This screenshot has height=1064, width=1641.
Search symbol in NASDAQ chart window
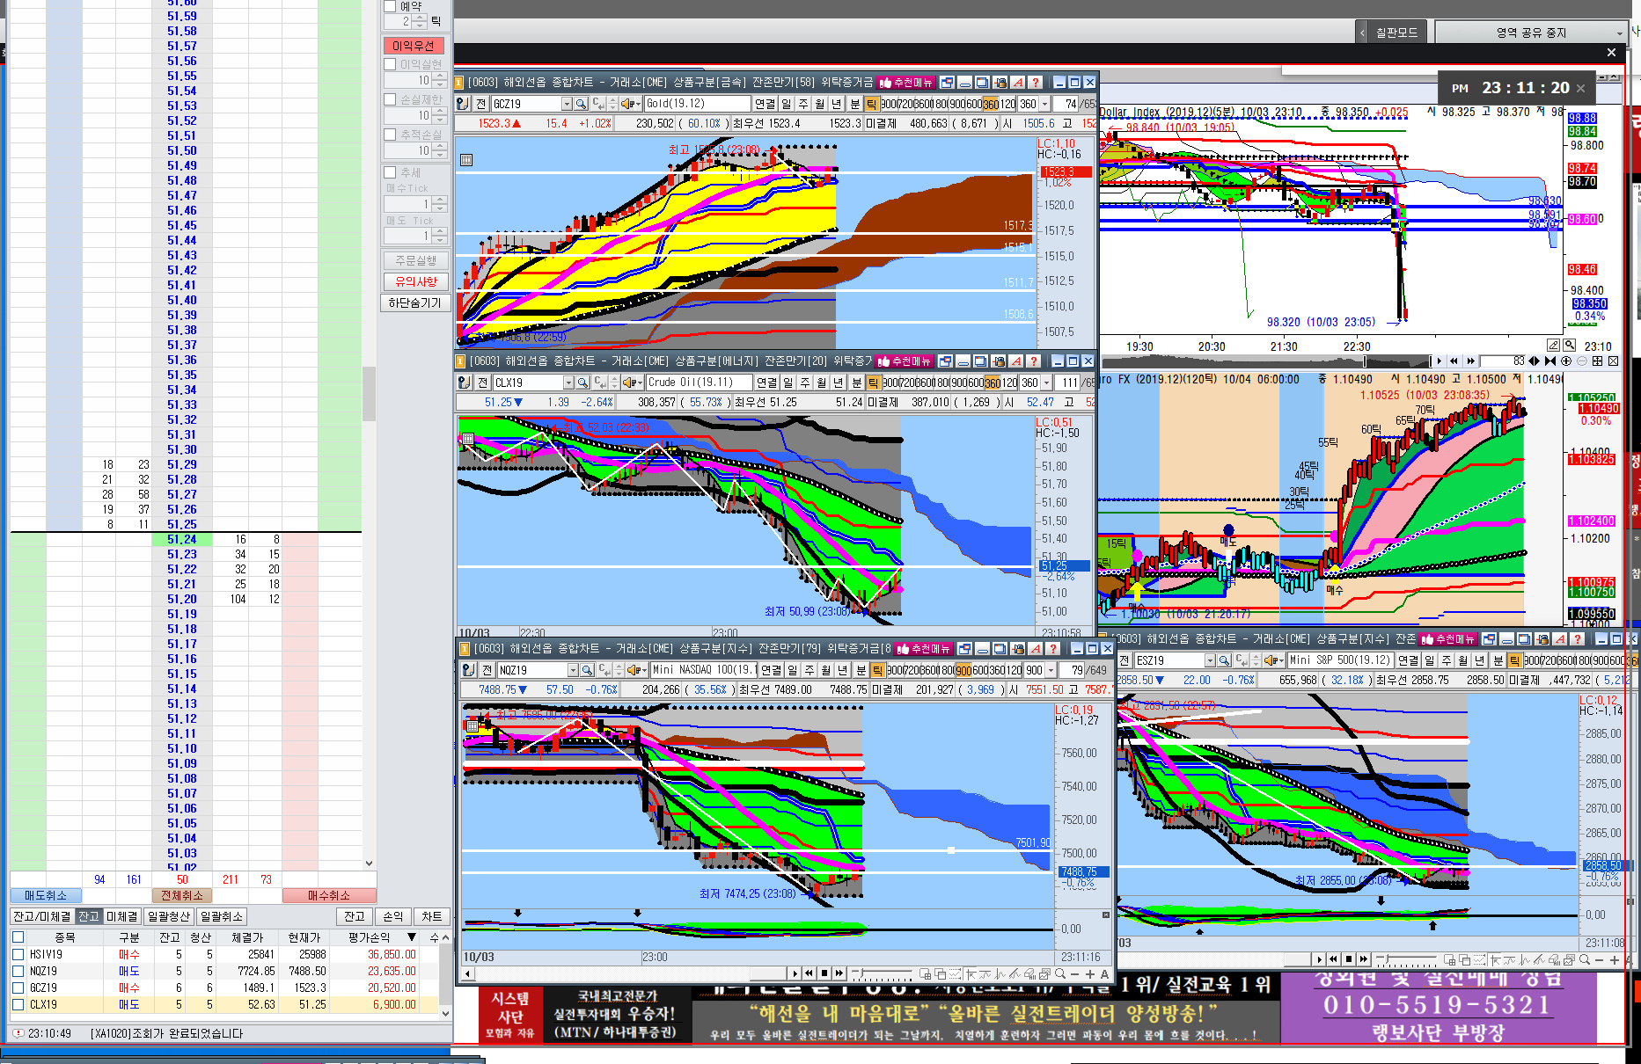coord(587,670)
